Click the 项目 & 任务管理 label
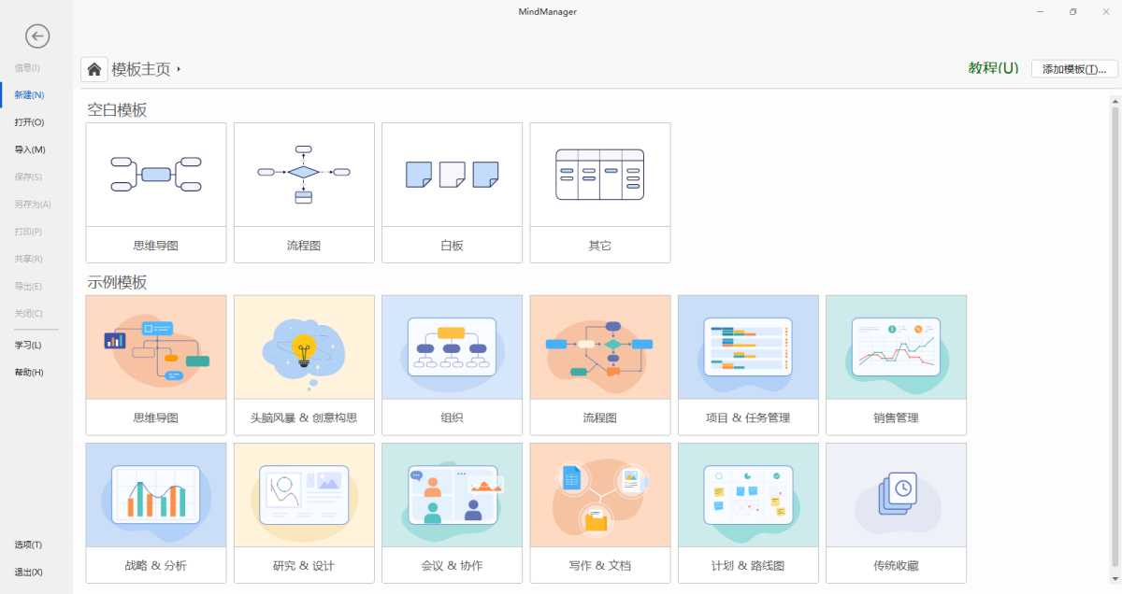The height and width of the screenshot is (594, 1122). pos(748,417)
